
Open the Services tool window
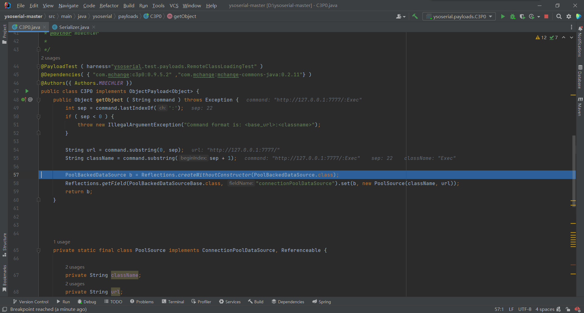(230, 301)
